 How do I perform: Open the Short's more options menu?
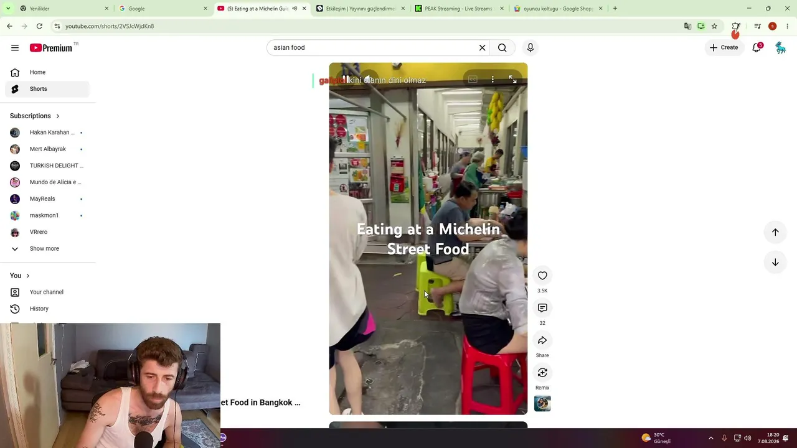[x=493, y=80]
